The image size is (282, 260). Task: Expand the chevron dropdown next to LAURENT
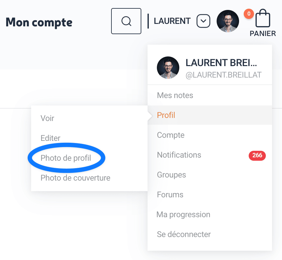(x=203, y=21)
